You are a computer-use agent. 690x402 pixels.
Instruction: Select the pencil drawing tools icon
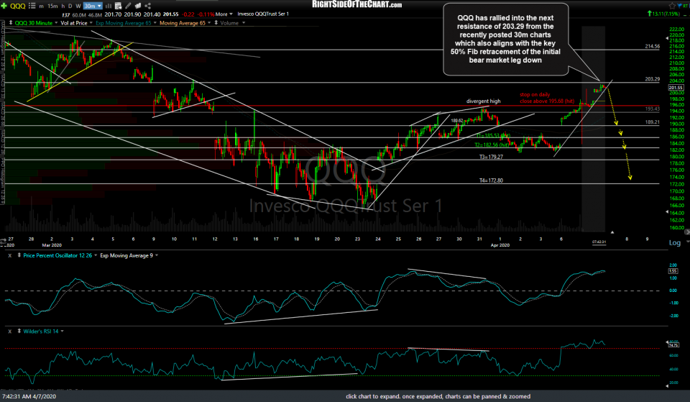(x=128, y=6)
